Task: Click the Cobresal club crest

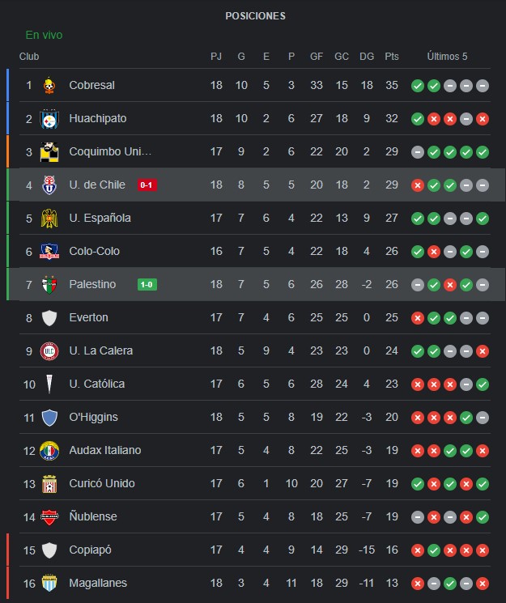Action: [x=49, y=85]
